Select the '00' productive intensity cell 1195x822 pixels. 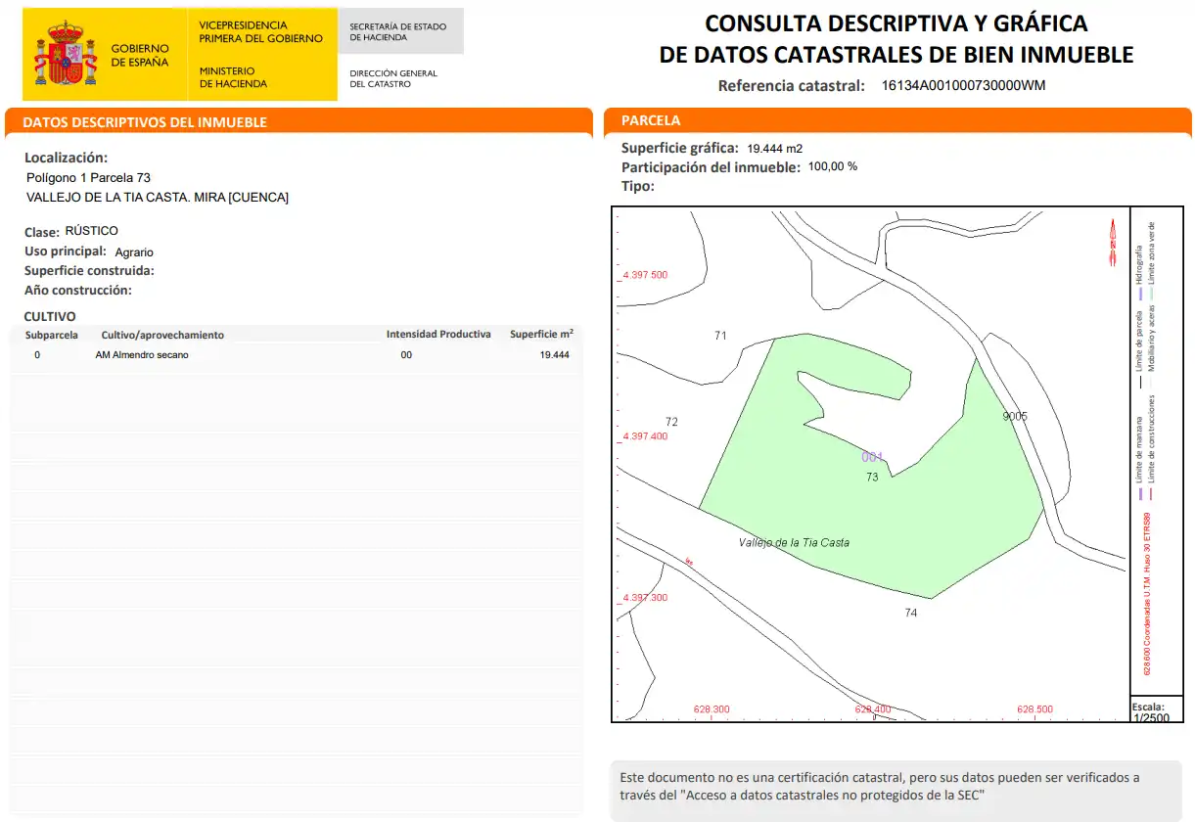pos(406,354)
